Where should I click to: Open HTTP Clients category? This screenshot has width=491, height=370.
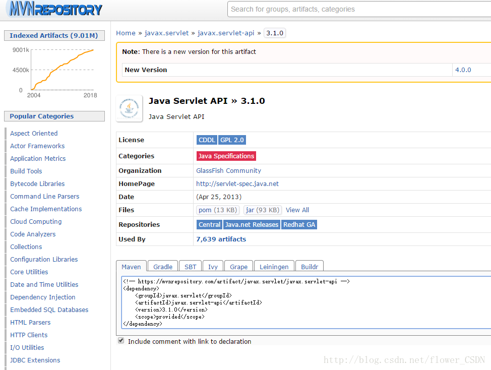click(x=29, y=335)
